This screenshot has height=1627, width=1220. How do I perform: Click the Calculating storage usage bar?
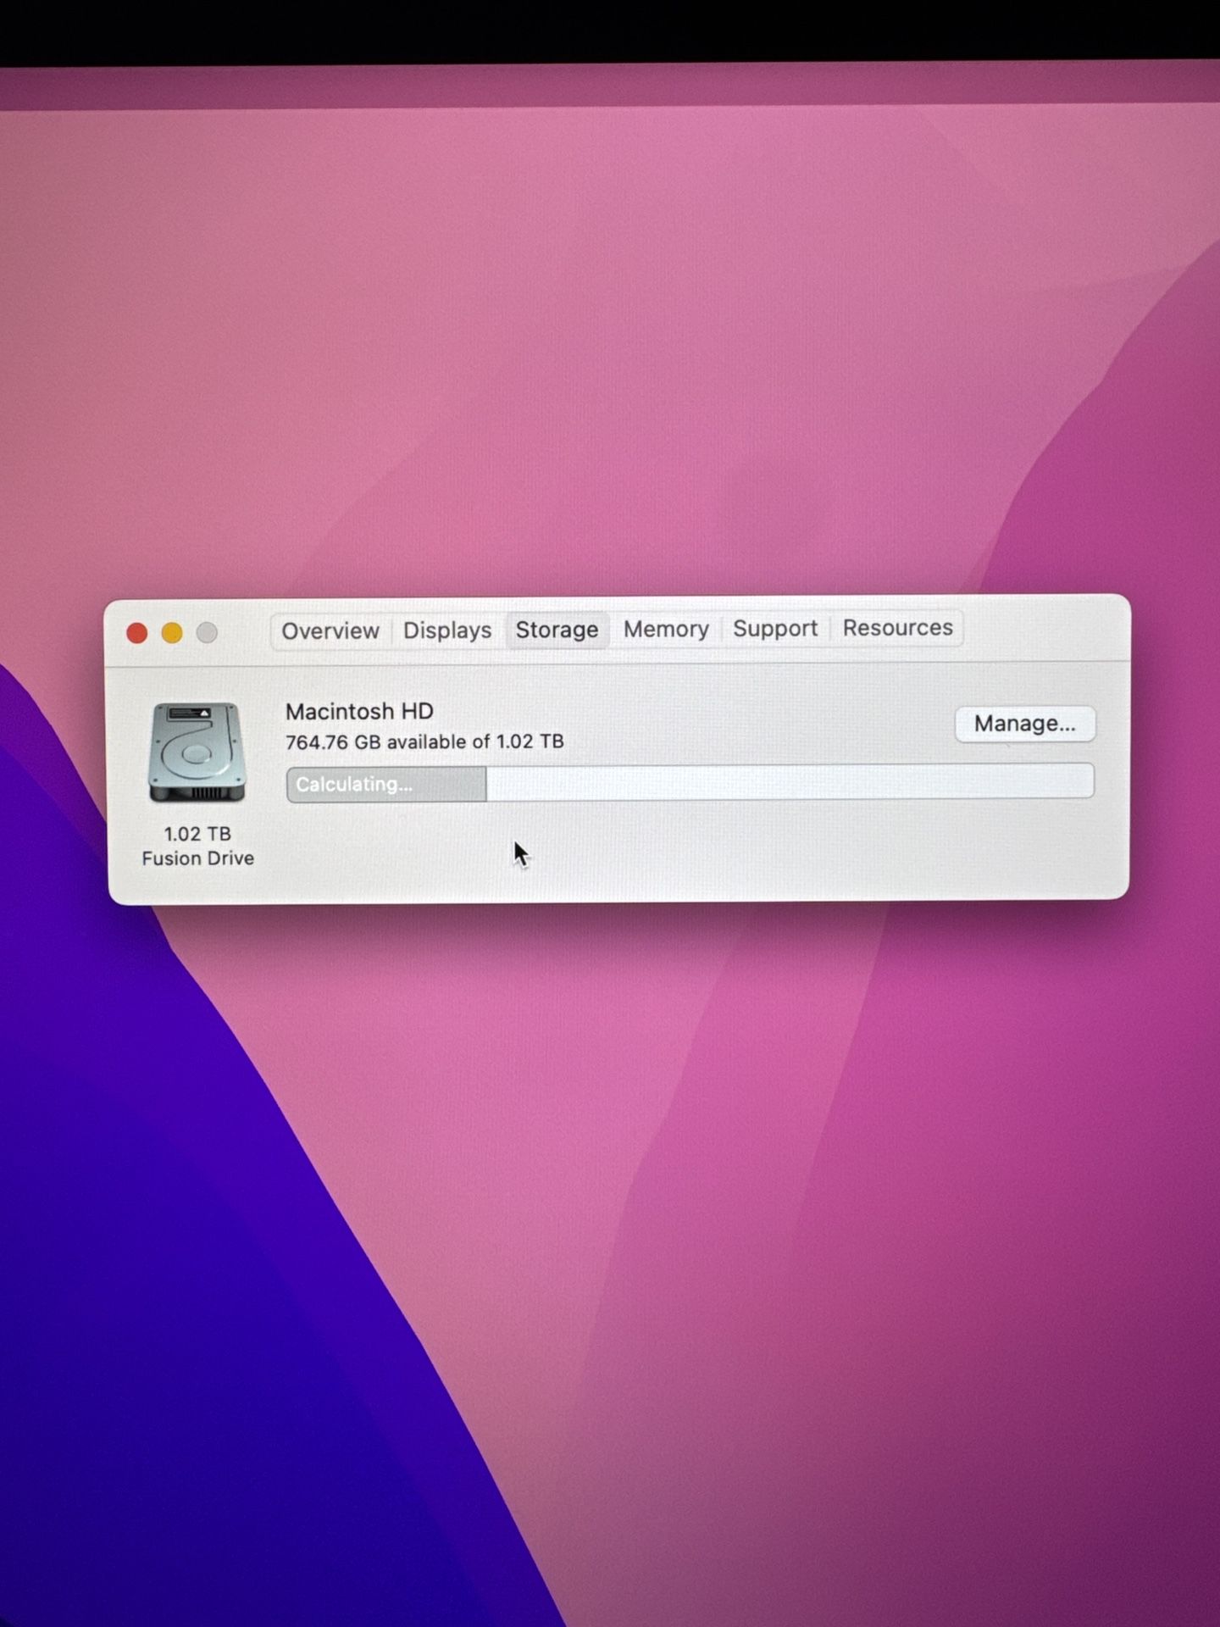690,783
